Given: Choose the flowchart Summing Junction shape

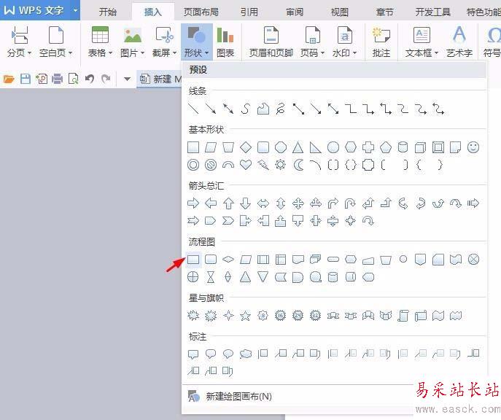Looking at the screenshot, I should coord(473,260).
